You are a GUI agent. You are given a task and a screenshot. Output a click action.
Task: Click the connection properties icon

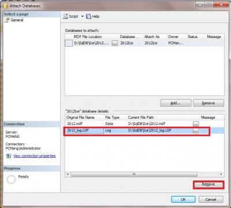(9, 156)
